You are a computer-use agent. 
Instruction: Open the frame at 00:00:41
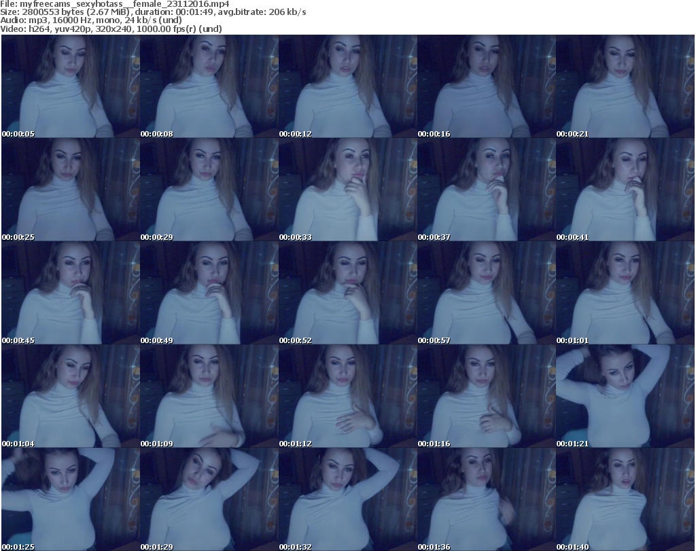(625, 190)
